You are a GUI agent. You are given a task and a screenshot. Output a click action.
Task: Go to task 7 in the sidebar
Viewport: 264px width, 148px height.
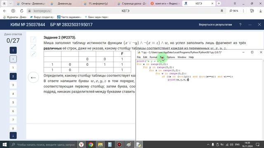(x=13, y=120)
